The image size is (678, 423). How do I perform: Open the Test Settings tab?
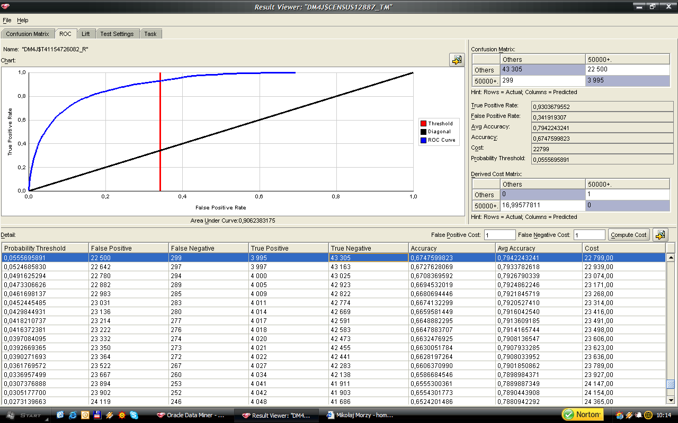[x=117, y=34]
